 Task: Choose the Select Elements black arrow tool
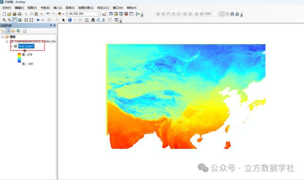(x=63, y=20)
